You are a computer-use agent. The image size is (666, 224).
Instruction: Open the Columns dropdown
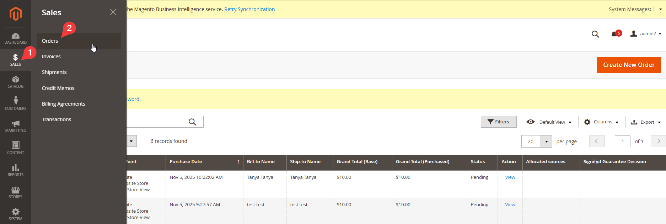click(601, 122)
